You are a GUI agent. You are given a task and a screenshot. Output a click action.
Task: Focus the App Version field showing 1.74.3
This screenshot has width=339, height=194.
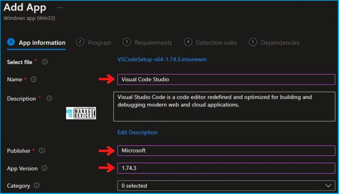pyautogui.click(x=226, y=168)
